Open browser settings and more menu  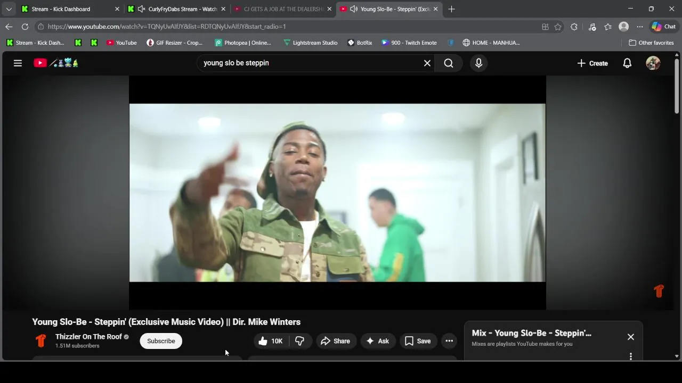click(640, 27)
